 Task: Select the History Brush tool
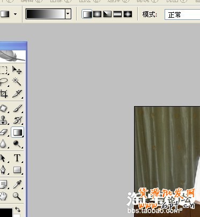(x=17, y=120)
